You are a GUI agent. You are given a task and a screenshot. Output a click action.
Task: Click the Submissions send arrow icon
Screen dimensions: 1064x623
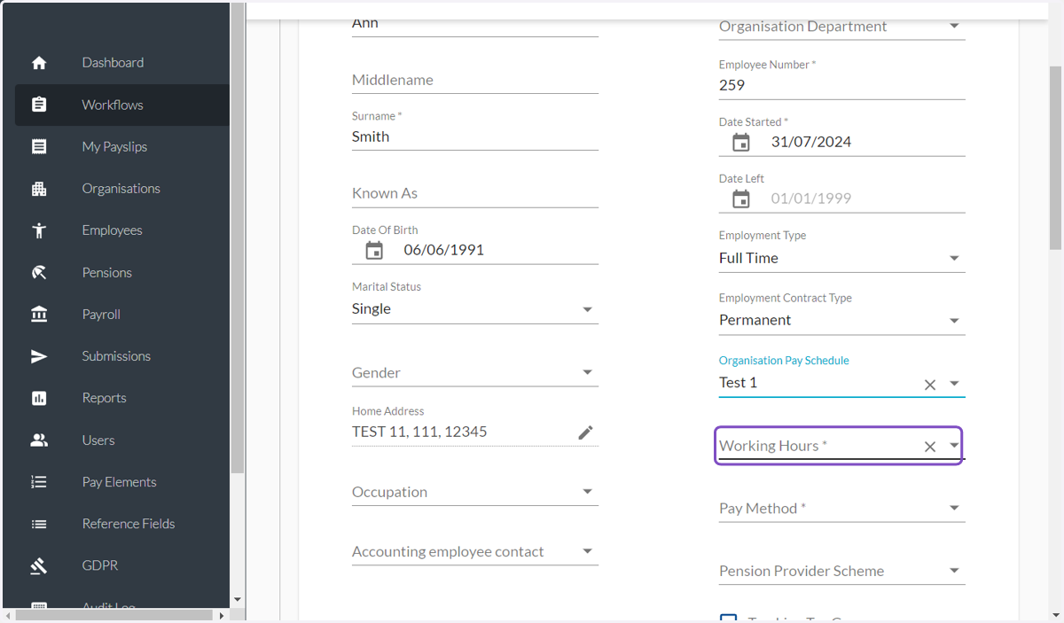(39, 356)
